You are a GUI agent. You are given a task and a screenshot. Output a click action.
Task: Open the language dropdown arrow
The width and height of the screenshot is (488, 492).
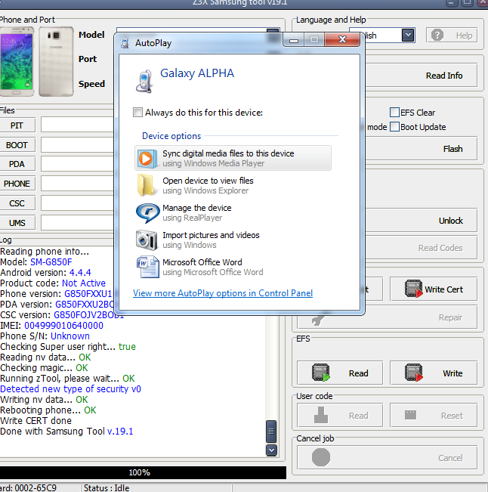(x=408, y=35)
